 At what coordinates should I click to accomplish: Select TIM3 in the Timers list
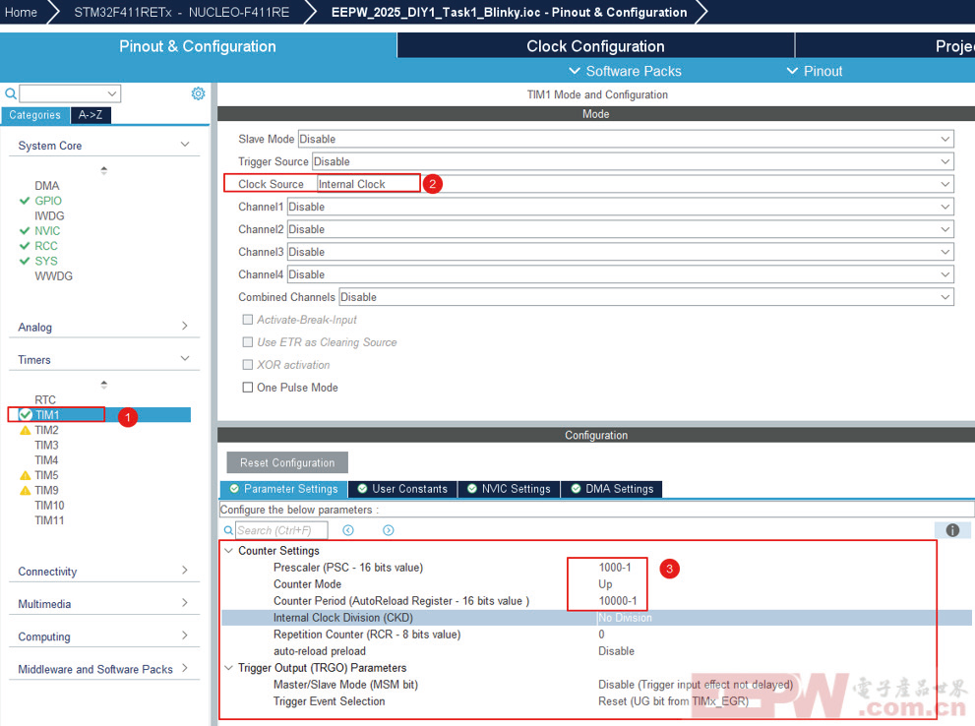pyautogui.click(x=46, y=445)
